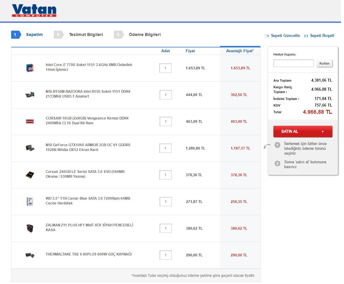This screenshot has width=344, height=284.
Task: Open ZALMAN Z11 PLUS HF1 KASA link
Action: (89, 228)
